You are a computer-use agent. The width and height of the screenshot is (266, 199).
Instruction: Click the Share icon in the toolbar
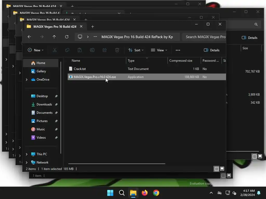(x=105, y=50)
